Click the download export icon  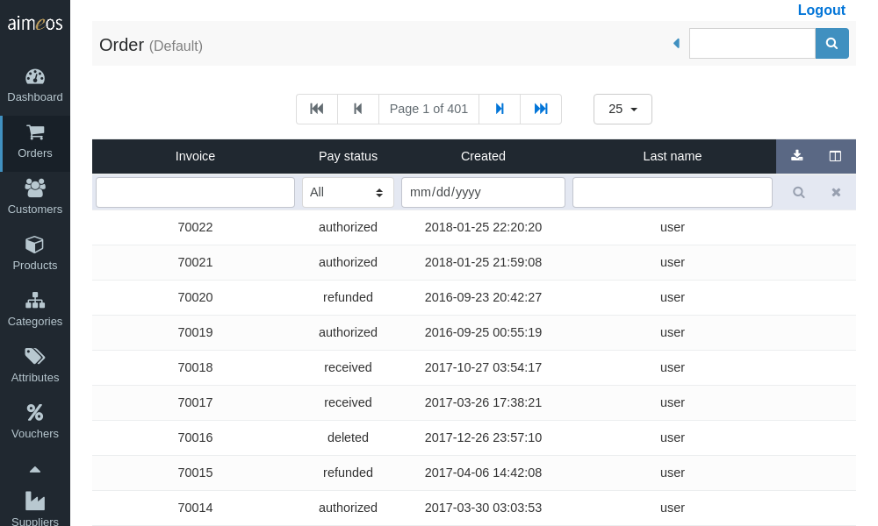tap(797, 156)
